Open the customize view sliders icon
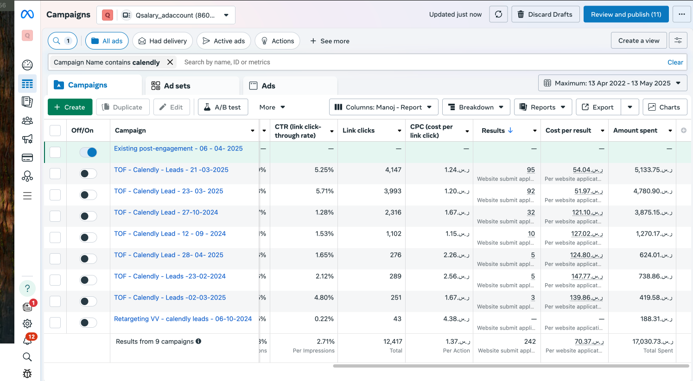Viewport: 693px width, 381px height. tap(678, 41)
